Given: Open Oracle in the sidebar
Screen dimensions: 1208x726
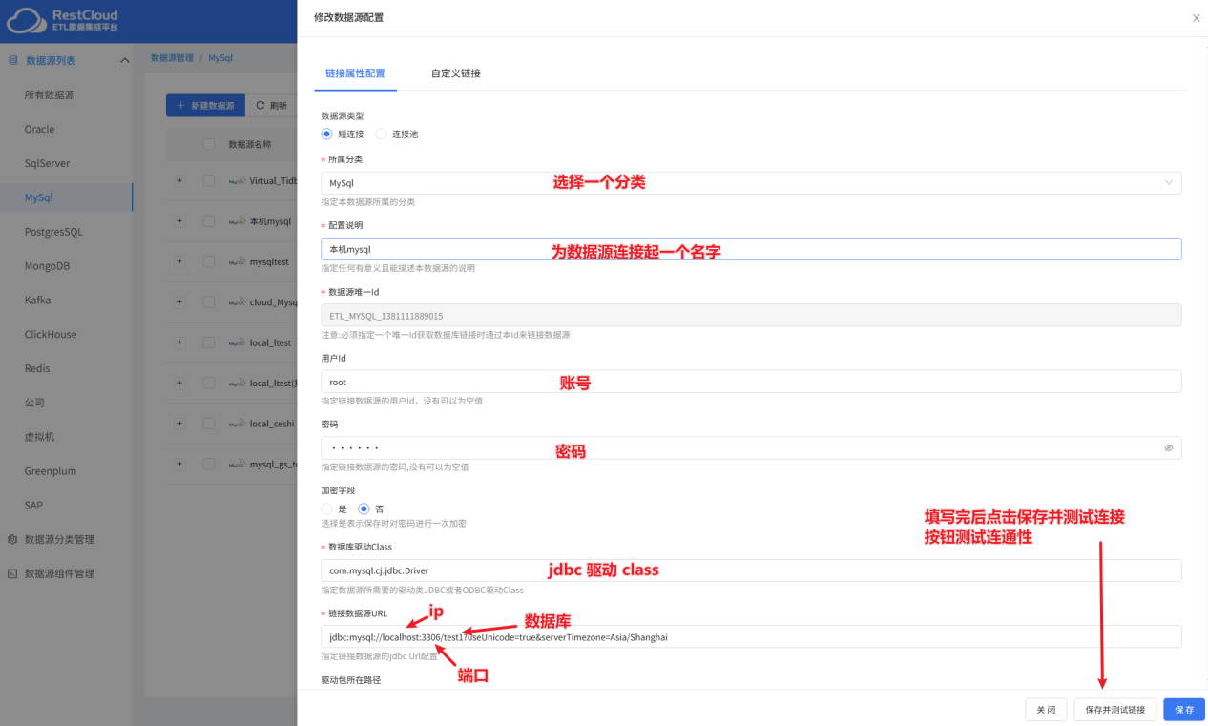Looking at the screenshot, I should tap(40, 129).
